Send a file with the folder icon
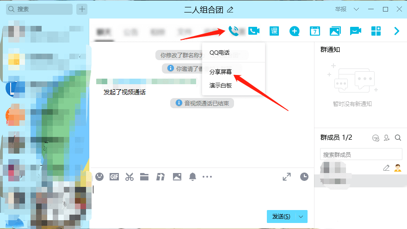 point(144,177)
